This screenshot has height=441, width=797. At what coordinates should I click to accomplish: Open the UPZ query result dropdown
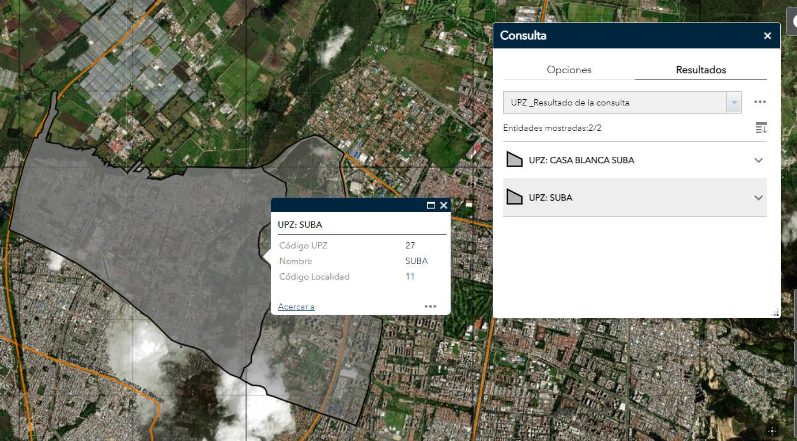point(614,103)
